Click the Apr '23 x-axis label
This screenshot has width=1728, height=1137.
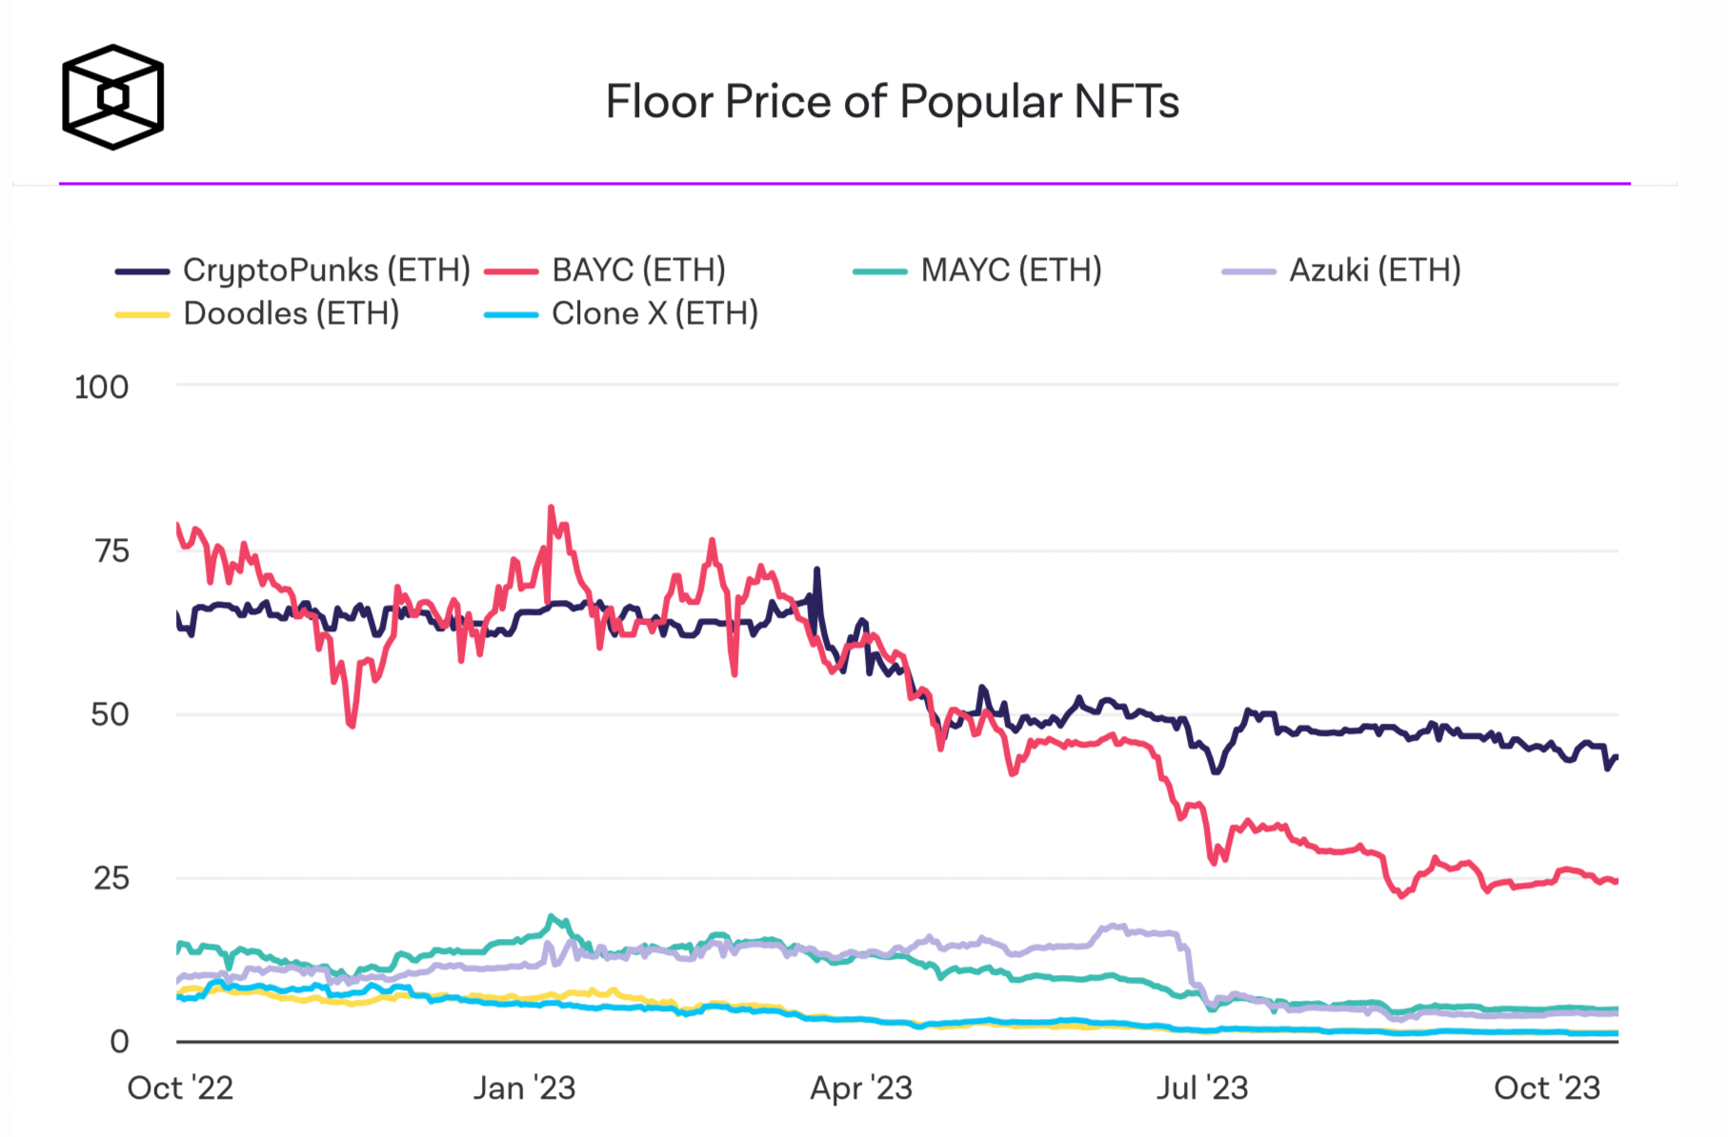(861, 1087)
